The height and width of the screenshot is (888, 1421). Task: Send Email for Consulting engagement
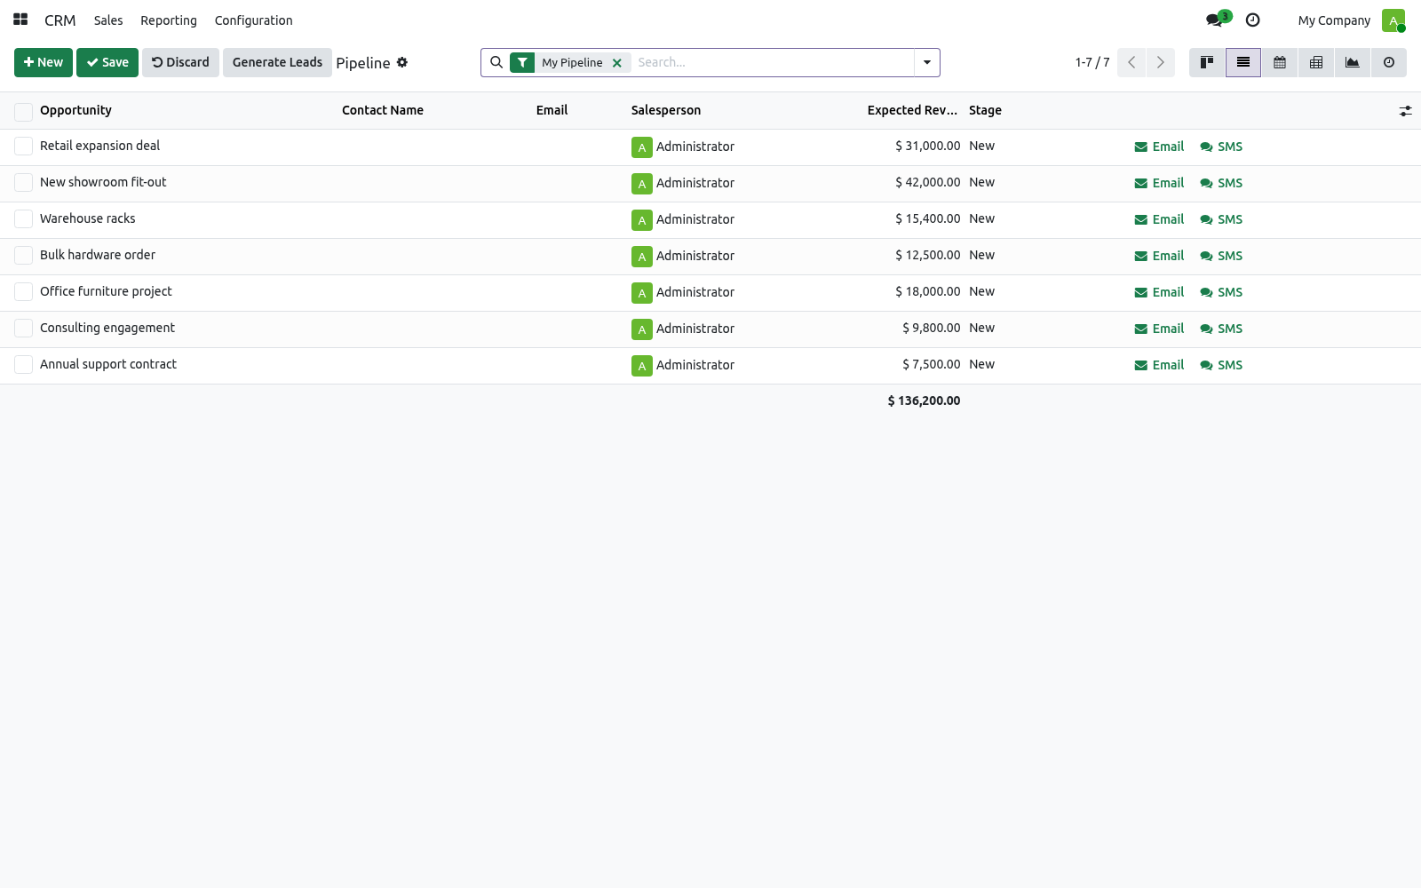1159,329
